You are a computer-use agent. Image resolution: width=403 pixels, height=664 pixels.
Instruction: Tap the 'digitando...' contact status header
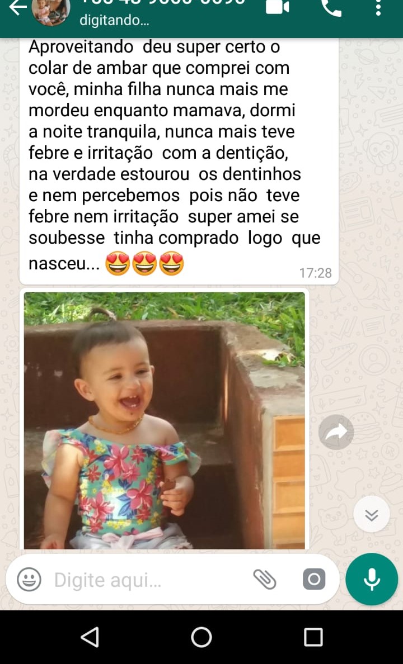[x=114, y=20]
